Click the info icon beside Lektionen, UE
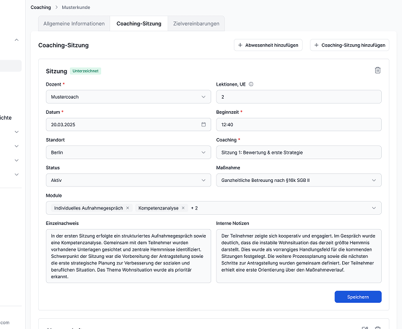402x329 pixels. pyautogui.click(x=251, y=84)
